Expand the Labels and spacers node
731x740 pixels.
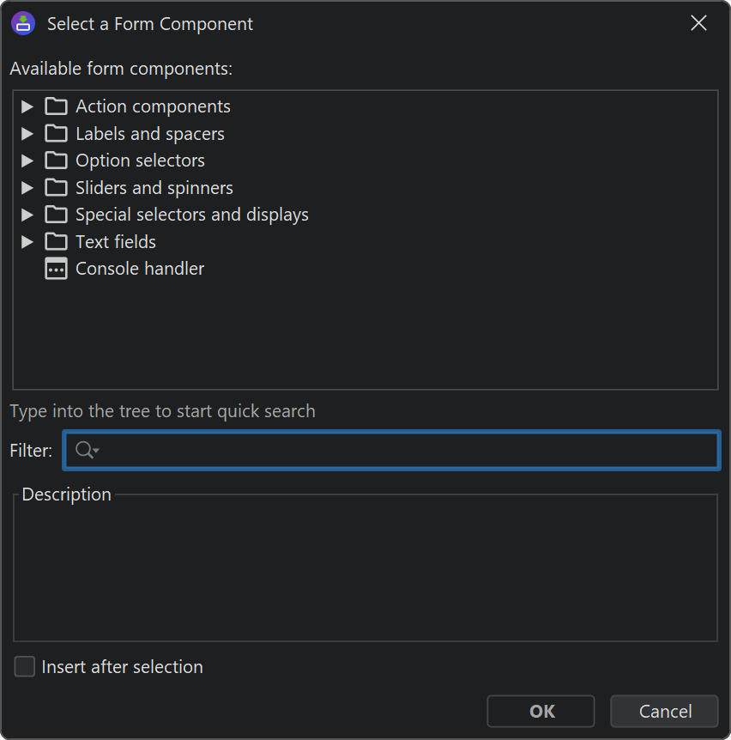point(27,134)
